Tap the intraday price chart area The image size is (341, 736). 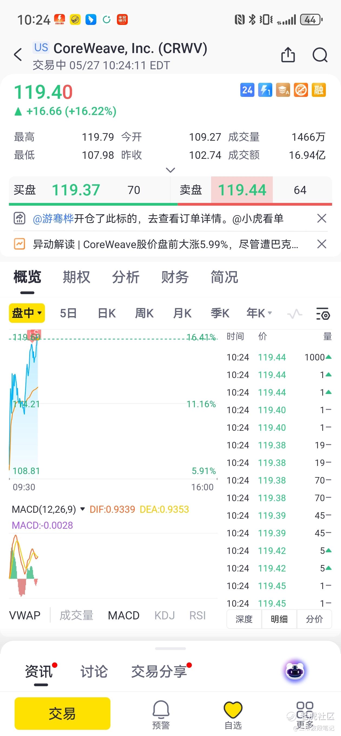[113, 405]
